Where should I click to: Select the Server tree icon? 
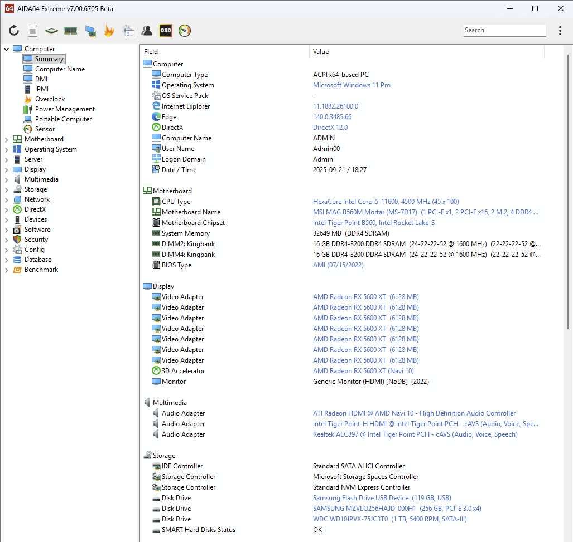(17, 159)
